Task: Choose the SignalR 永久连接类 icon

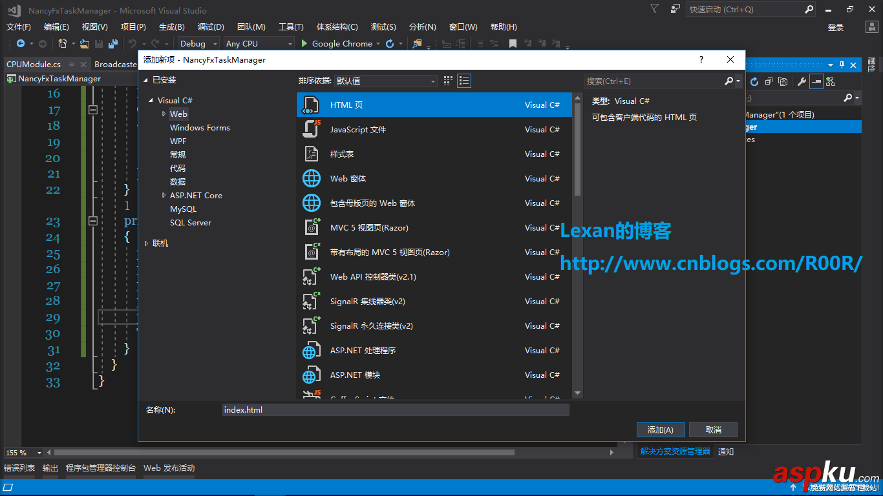Action: point(312,325)
